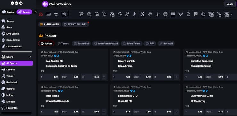Bet on draw at 3.50
Viewport: 237px width, 116px height.
click(70, 77)
